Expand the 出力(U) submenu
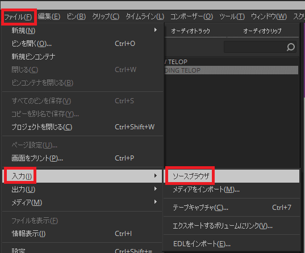The height and width of the screenshot is (253, 305). pos(82,189)
